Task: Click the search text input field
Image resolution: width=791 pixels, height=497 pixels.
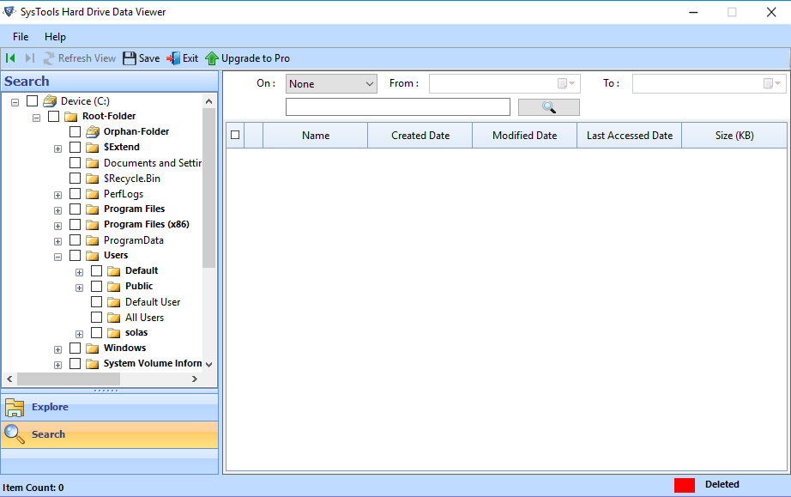Action: [x=398, y=107]
